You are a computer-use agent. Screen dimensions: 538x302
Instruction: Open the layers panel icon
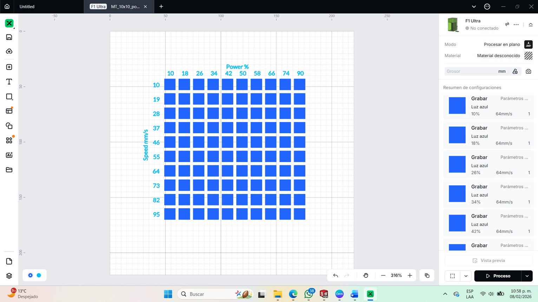coord(9,276)
